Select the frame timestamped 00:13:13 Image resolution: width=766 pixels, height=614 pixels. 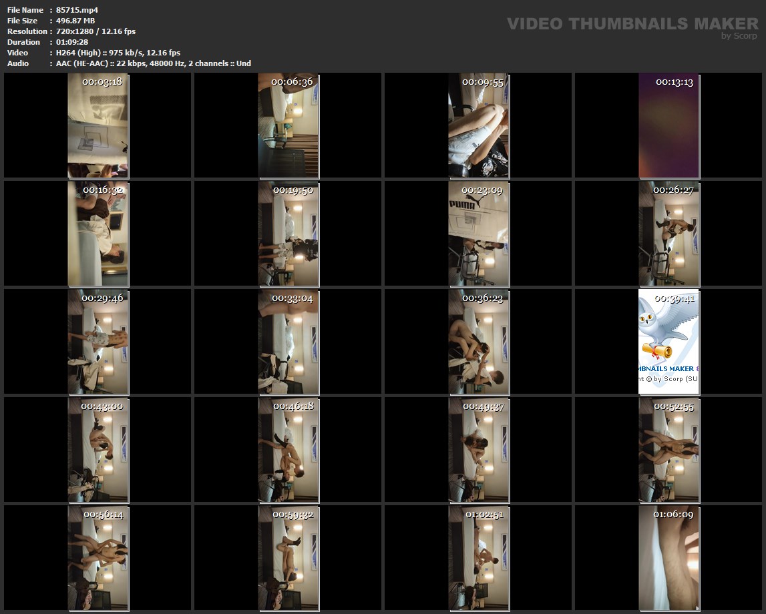668,125
